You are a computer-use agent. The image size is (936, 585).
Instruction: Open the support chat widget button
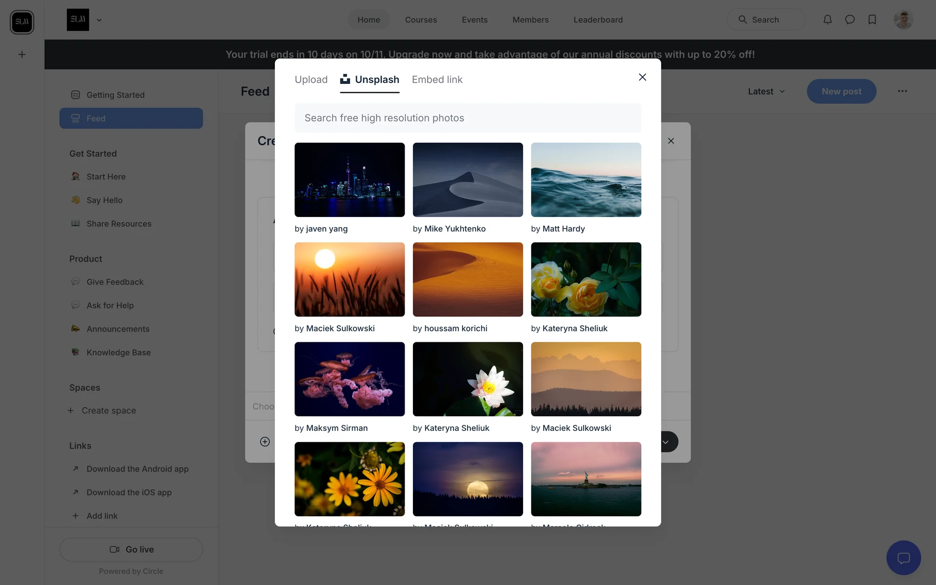[x=903, y=558]
